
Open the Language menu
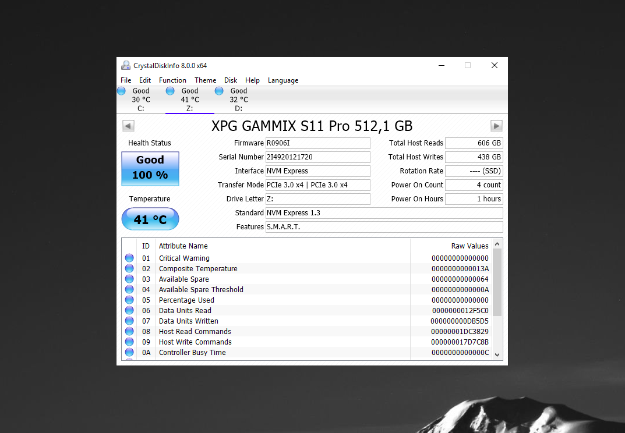click(x=283, y=80)
